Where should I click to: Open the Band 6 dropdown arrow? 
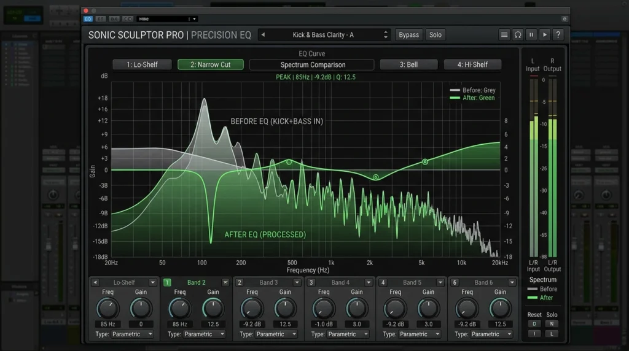(512, 282)
